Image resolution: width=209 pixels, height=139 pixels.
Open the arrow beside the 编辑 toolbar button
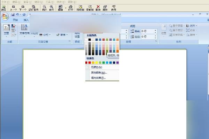click(65, 8)
